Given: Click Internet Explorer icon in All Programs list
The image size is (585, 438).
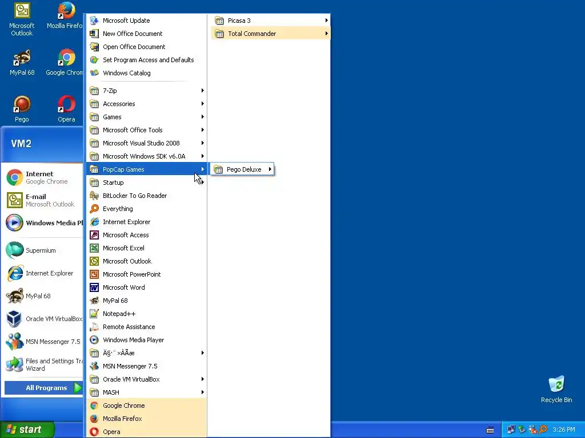Looking at the screenshot, I should 94,222.
